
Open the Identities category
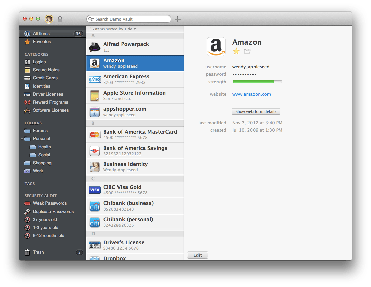[42, 86]
